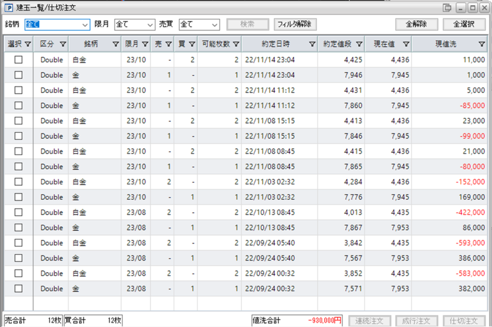Click the 売合計 12枚 field
Image resolution: width=492 pixels, height=327 pixels.
coord(33,320)
